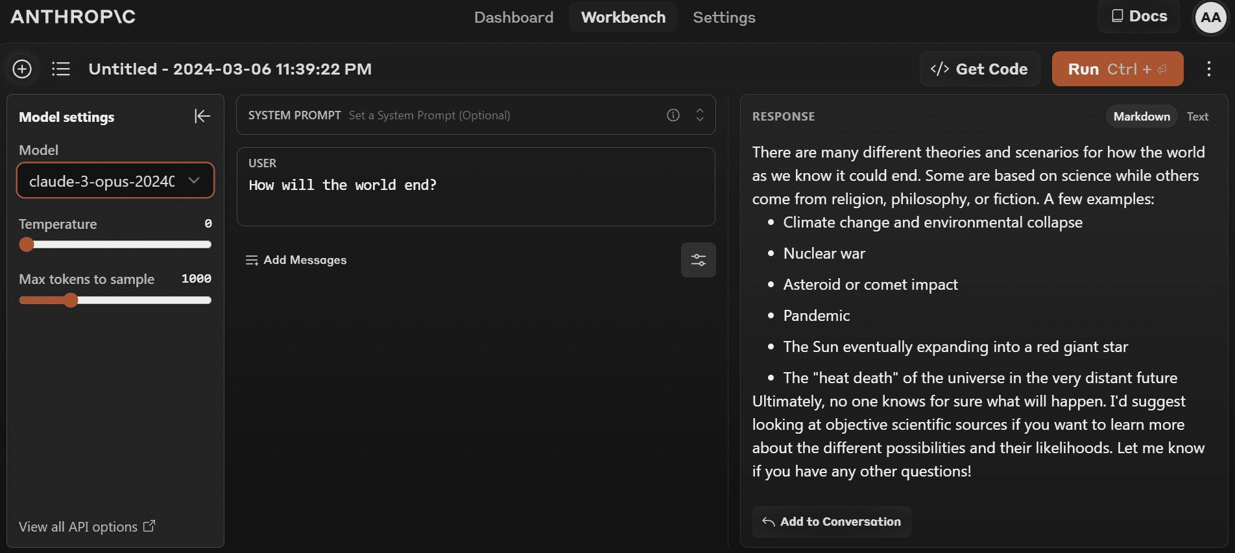Click the Temperature value 0
The width and height of the screenshot is (1235, 553).
pyautogui.click(x=208, y=224)
